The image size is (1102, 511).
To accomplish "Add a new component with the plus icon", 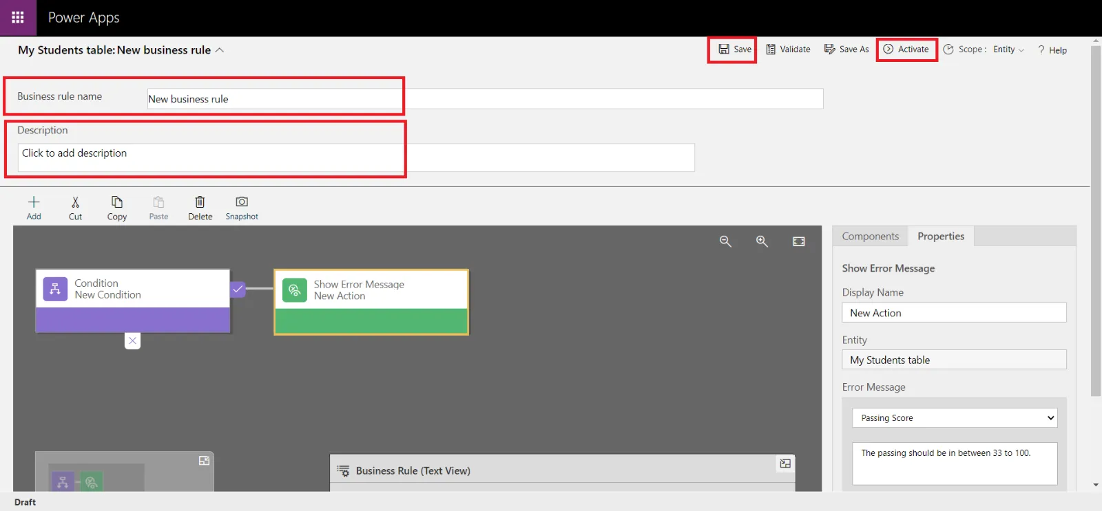I will (x=34, y=208).
